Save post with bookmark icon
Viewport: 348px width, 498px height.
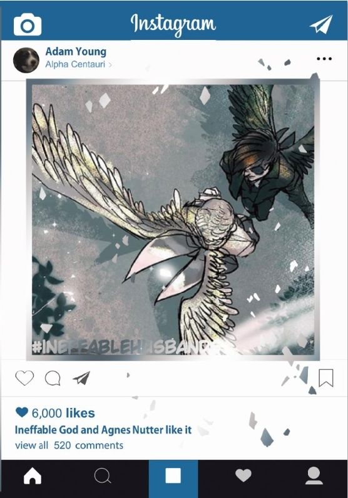click(326, 378)
